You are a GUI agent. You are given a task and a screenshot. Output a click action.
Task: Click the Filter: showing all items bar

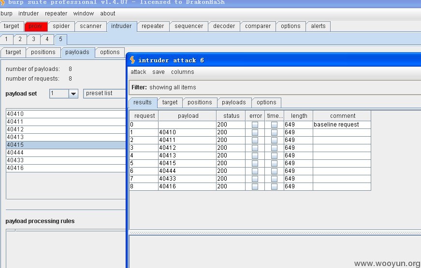pyautogui.click(x=275, y=87)
